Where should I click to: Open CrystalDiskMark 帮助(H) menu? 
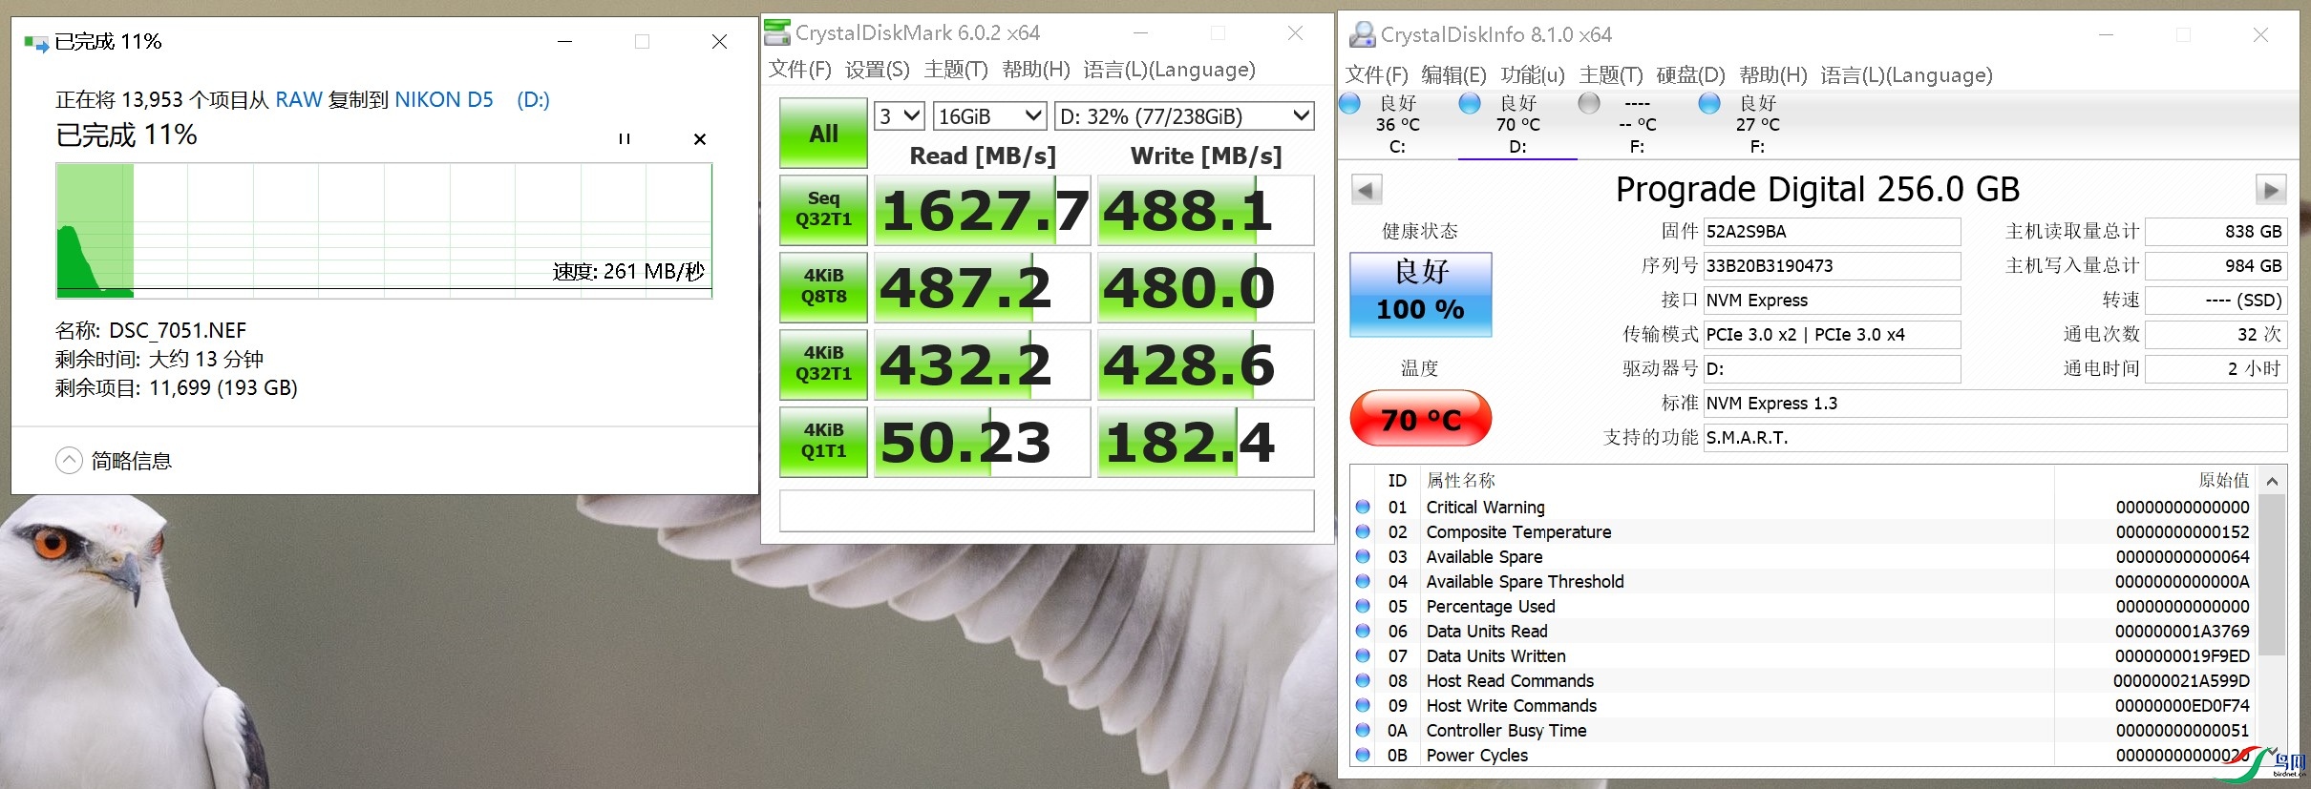pos(1035,70)
